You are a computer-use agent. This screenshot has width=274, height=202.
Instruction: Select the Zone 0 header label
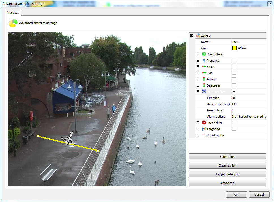(206, 36)
